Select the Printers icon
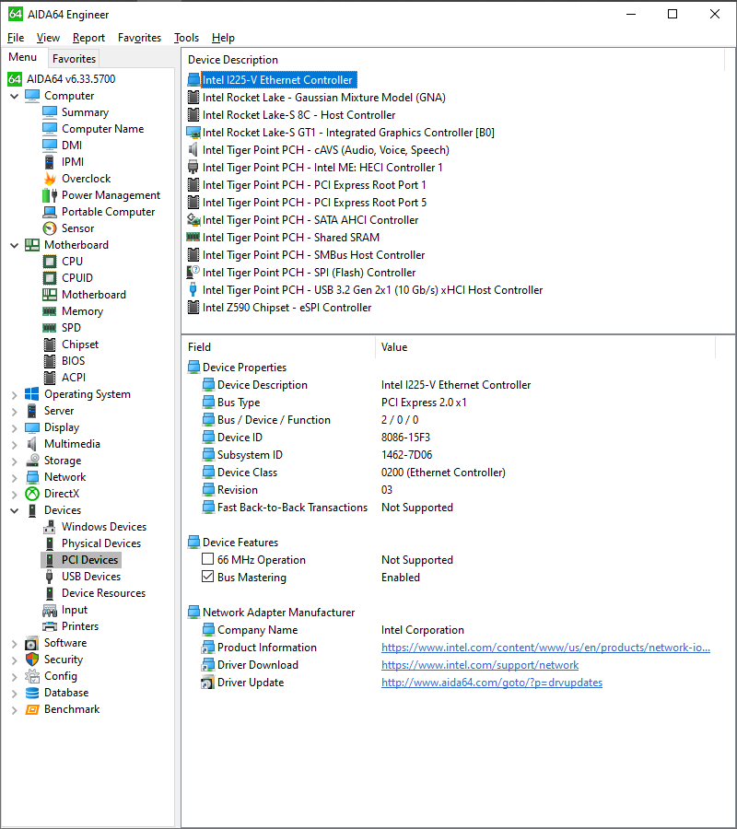 tap(50, 626)
